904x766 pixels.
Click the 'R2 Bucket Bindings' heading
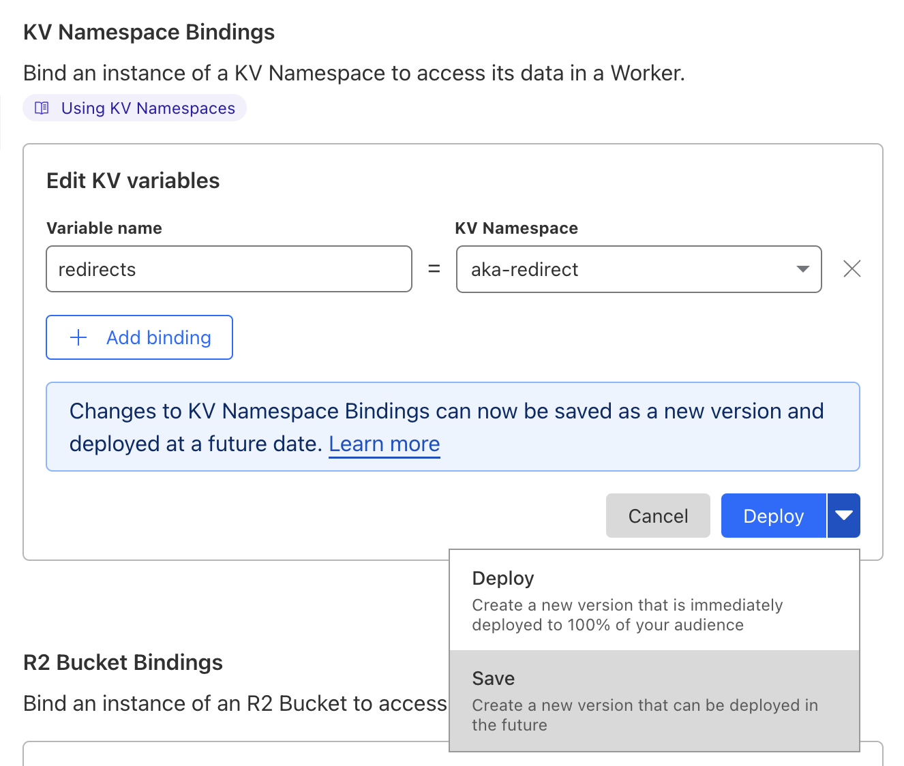click(x=123, y=662)
